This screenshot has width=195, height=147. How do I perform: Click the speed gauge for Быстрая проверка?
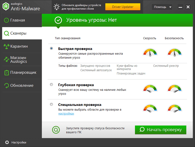tap(150, 53)
